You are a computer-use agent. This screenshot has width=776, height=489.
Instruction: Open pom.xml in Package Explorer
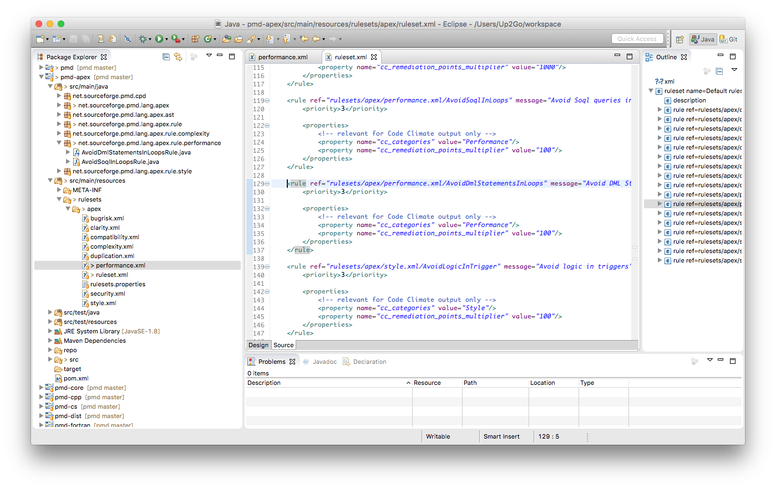pos(76,378)
